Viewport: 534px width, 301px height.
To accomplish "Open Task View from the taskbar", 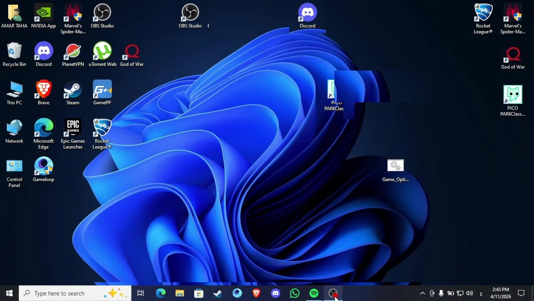I will click(141, 293).
